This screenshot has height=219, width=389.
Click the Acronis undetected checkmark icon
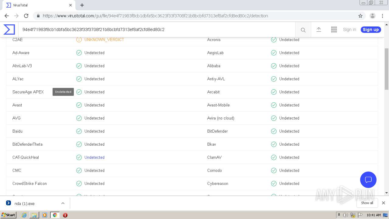point(274,40)
